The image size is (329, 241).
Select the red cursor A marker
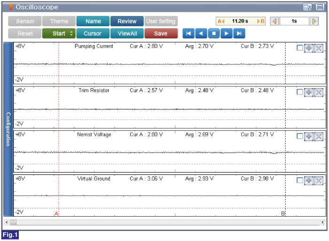point(56,213)
